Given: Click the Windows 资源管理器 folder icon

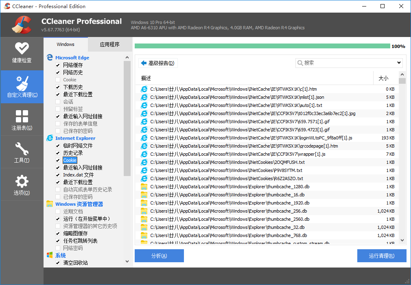Looking at the screenshot, I should [50, 204].
